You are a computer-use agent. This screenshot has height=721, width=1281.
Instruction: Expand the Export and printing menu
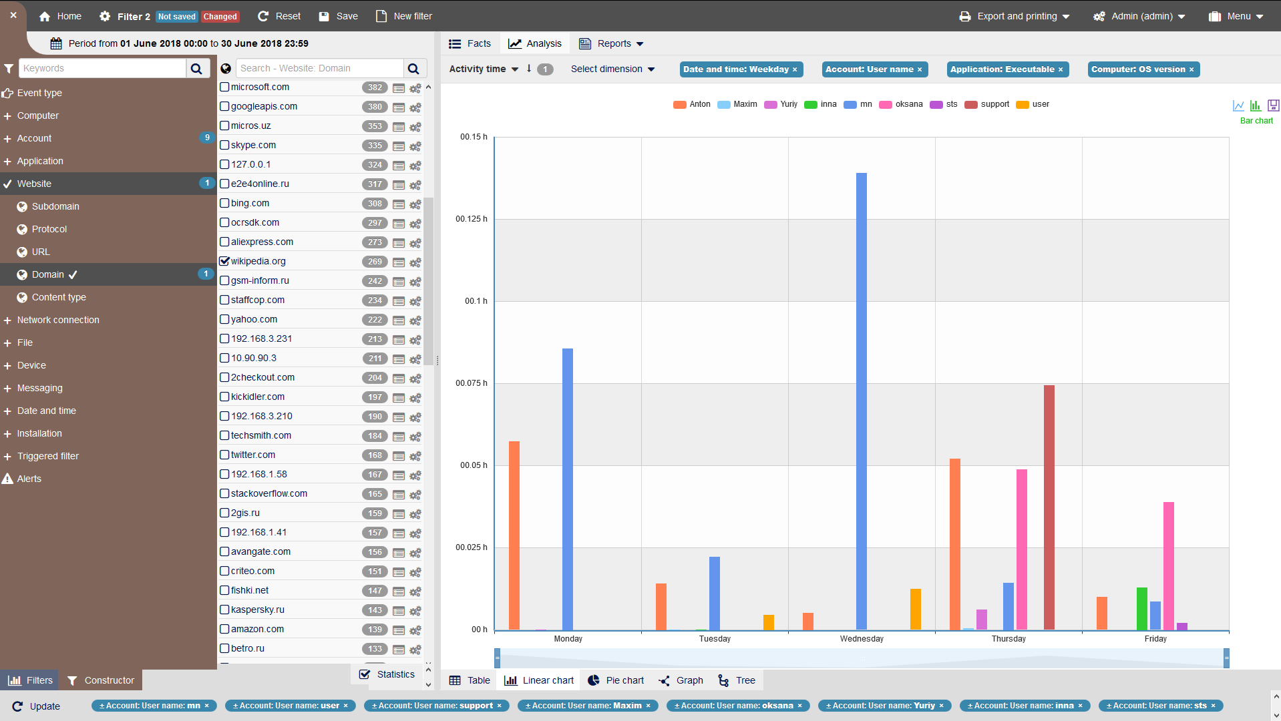(1015, 16)
